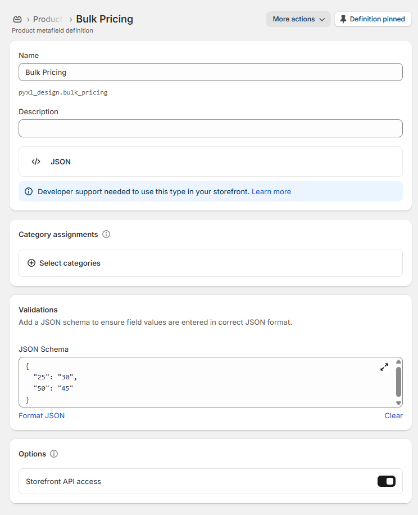The width and height of the screenshot is (418, 515).
Task: Navigate to the Product breadcrumb link
Action: point(47,19)
